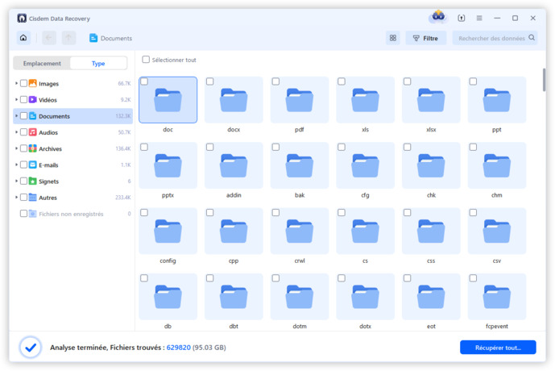Image resolution: width=555 pixels, height=371 pixels.
Task: Enable the checkbox on the docx folder
Action: click(210, 81)
